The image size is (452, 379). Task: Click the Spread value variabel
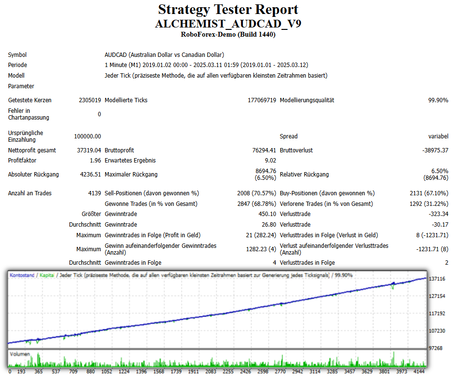pyautogui.click(x=438, y=136)
